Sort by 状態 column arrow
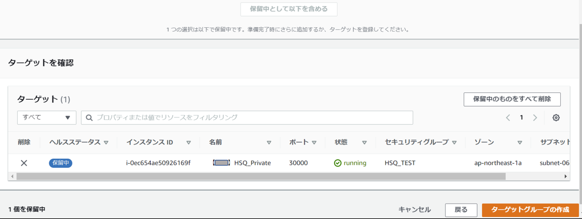The image size is (582, 219). point(365,142)
